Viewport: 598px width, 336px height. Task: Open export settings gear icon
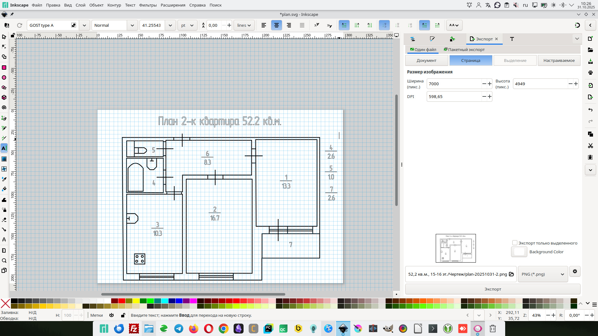point(575,271)
